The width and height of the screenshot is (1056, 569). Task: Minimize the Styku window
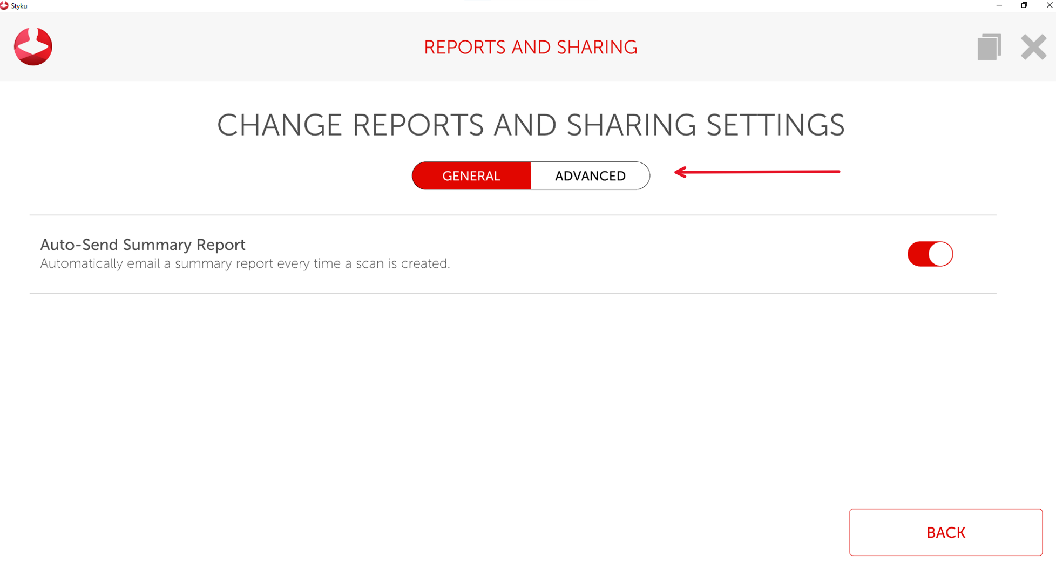tap(999, 5)
